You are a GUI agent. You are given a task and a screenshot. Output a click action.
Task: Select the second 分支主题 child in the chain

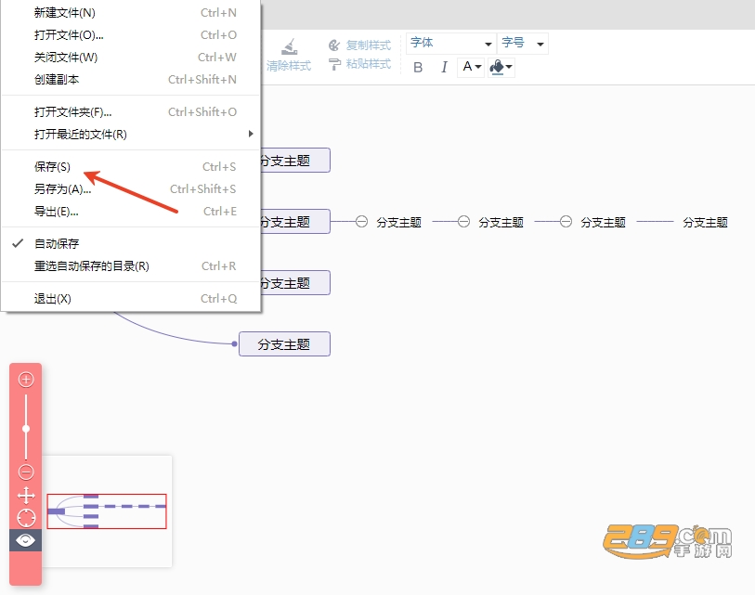pos(501,223)
